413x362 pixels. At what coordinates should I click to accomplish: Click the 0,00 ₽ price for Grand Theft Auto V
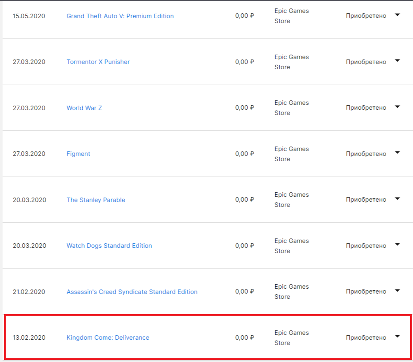[245, 16]
